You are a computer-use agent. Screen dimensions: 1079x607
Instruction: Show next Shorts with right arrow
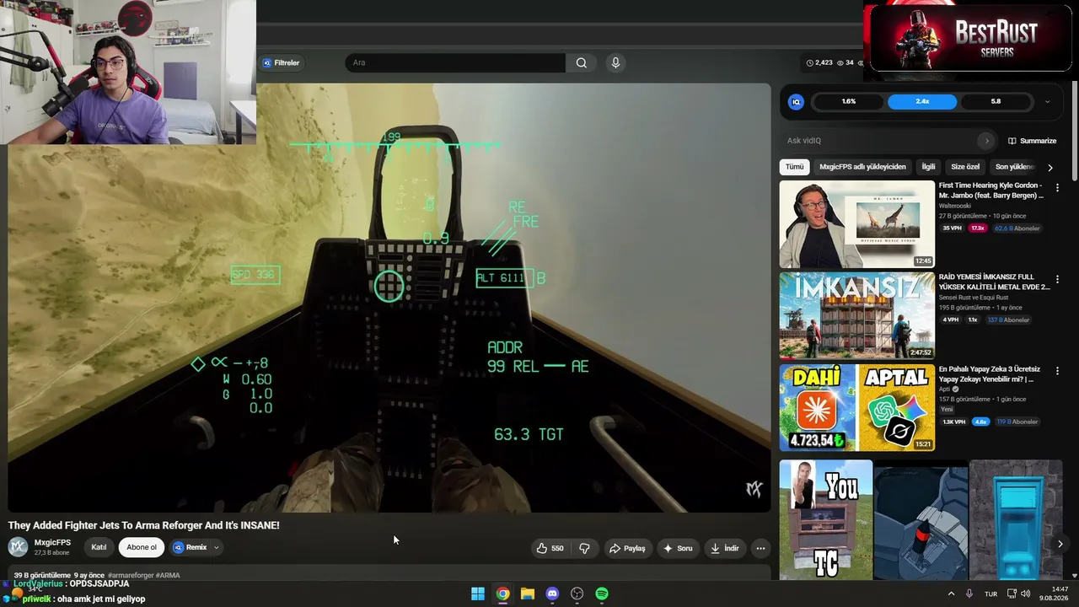(1060, 544)
